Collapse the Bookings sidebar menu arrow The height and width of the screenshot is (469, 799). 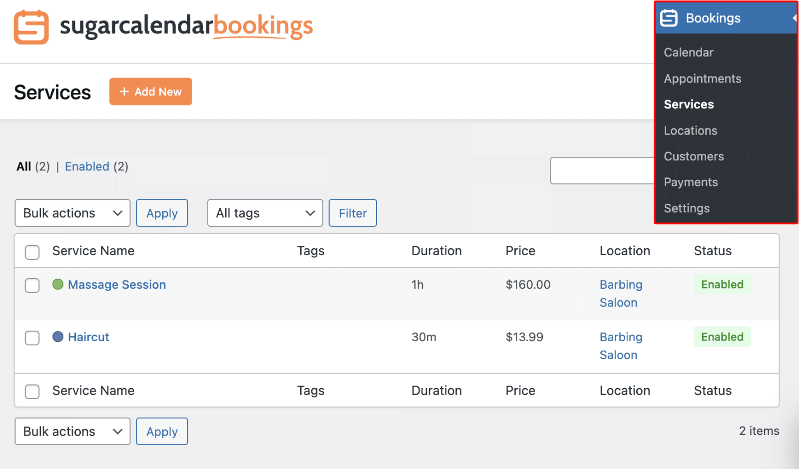[x=794, y=18]
